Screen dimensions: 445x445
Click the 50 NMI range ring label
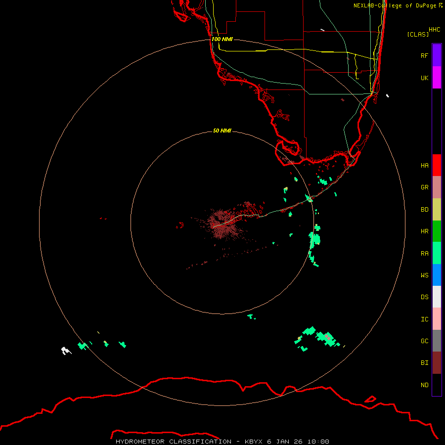(222, 131)
